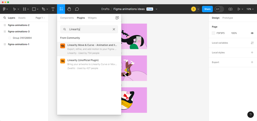
Task: Click the 100% background opacity value
Action: (x=234, y=33)
